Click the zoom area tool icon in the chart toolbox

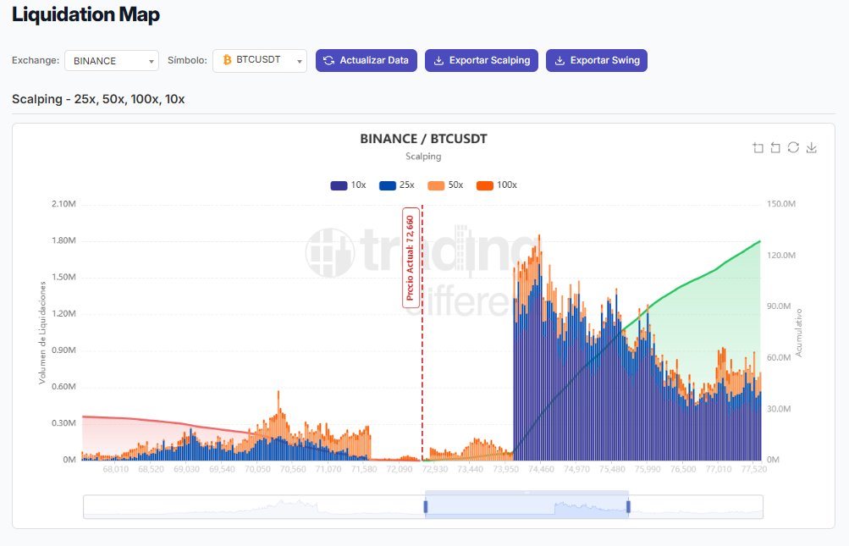point(758,147)
